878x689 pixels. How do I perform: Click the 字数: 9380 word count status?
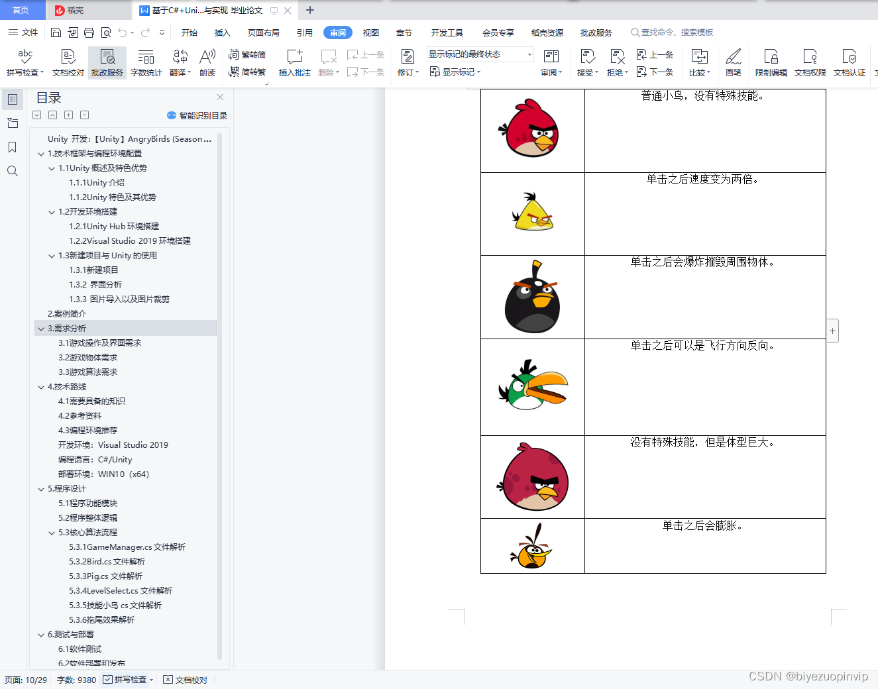pyautogui.click(x=76, y=680)
